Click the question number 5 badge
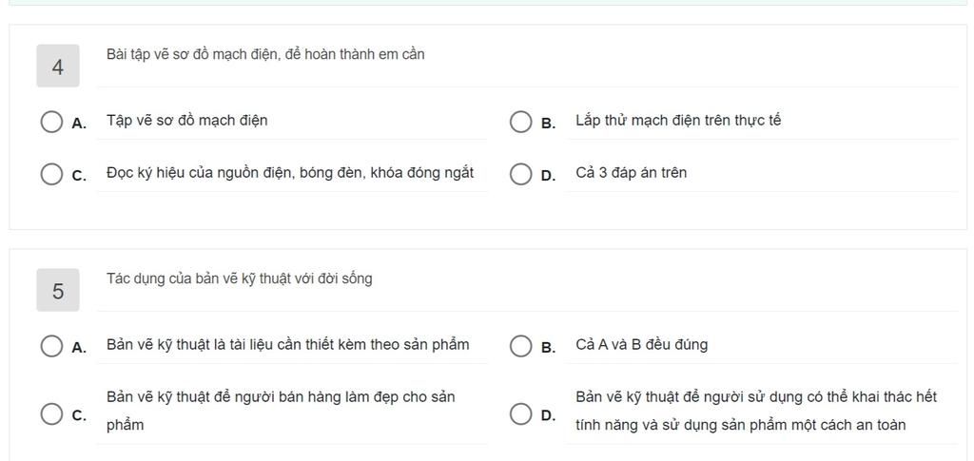 (58, 291)
